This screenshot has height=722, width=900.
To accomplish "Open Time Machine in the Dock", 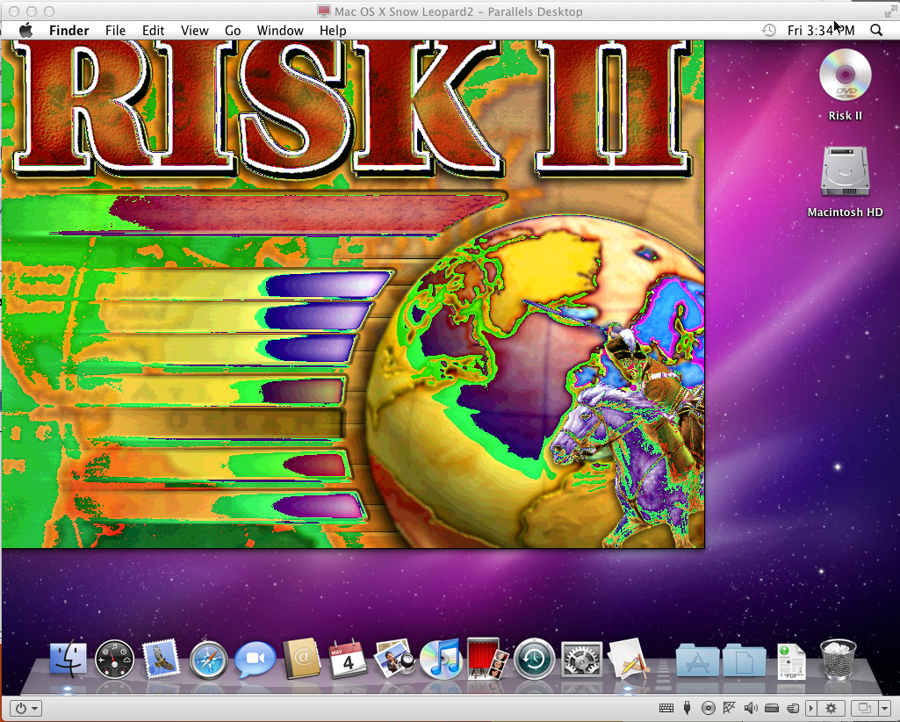I will coord(534,660).
